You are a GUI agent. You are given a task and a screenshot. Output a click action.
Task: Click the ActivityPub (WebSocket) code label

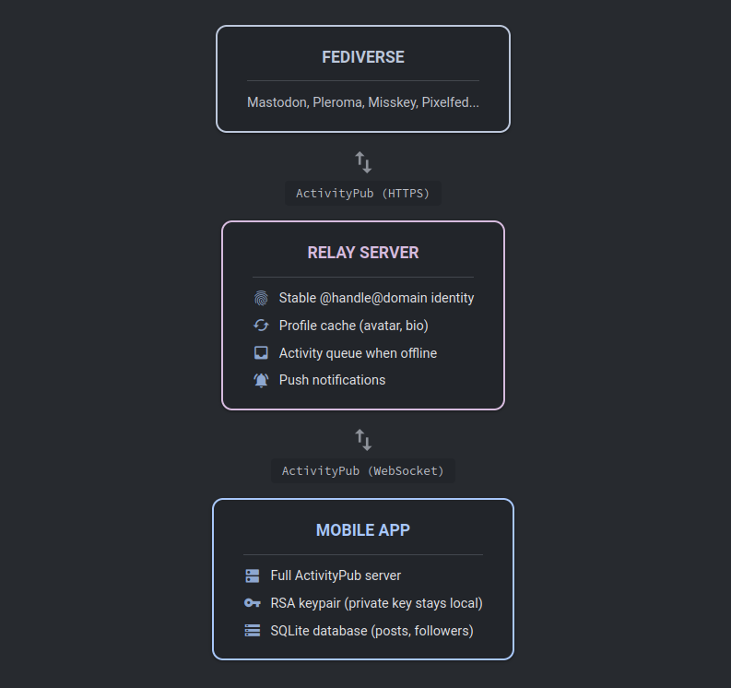[362, 470]
